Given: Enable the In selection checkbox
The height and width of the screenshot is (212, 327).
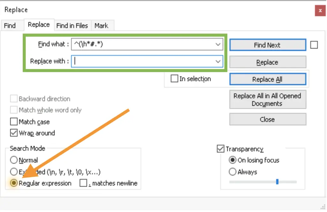Looking at the screenshot, I should [x=174, y=79].
